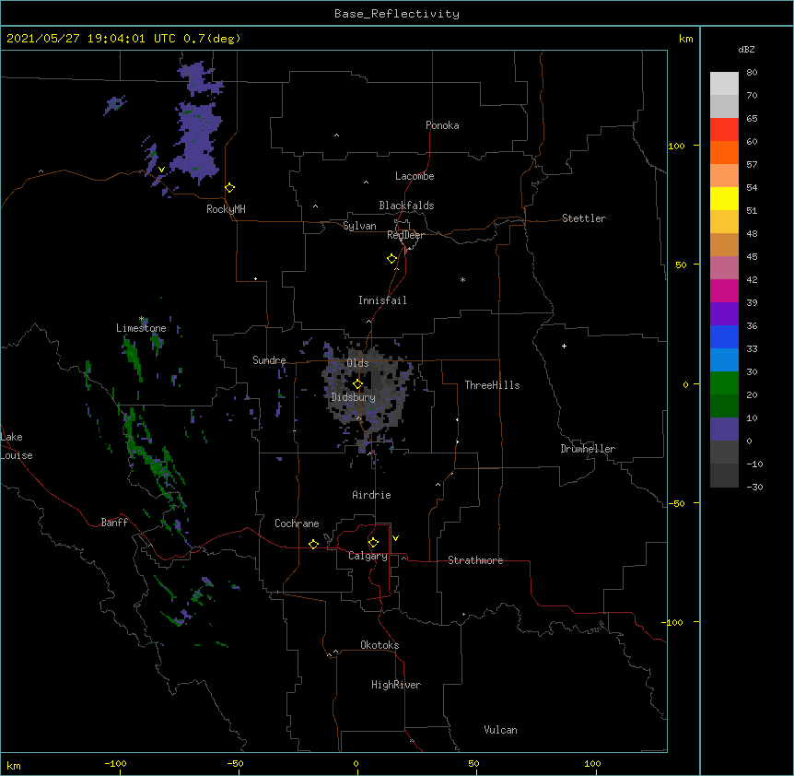Select the Airdrie city label
This screenshot has width=794, height=776.
click(x=372, y=495)
